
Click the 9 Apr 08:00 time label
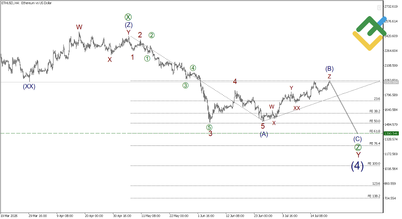(x=65, y=216)
